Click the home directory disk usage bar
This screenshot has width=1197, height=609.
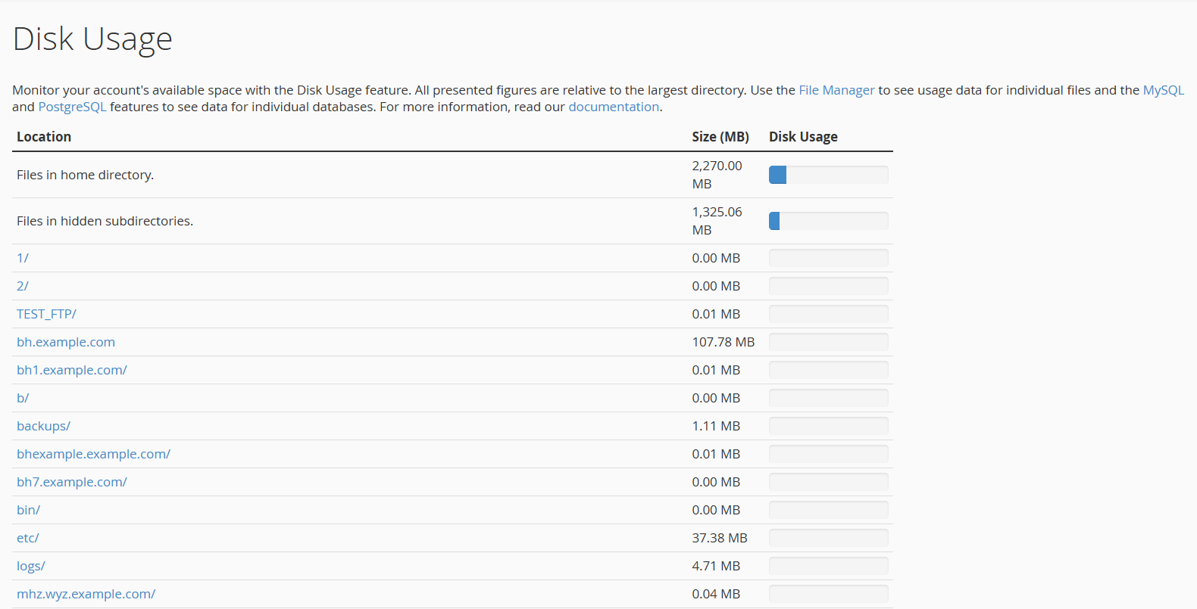pos(828,175)
